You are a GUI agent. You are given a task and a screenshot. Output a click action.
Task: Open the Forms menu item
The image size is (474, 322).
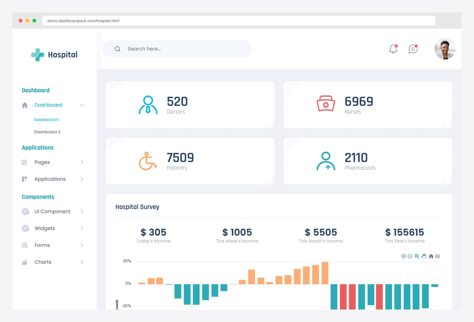pyautogui.click(x=42, y=245)
